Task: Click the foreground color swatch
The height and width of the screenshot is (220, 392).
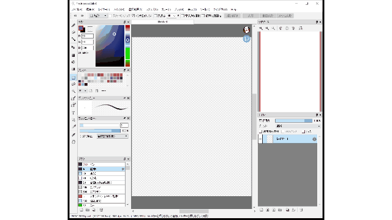Action: point(81,28)
